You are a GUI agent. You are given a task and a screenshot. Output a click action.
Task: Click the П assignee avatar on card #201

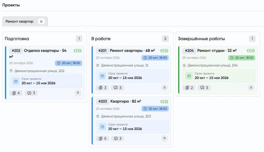pos(164,88)
